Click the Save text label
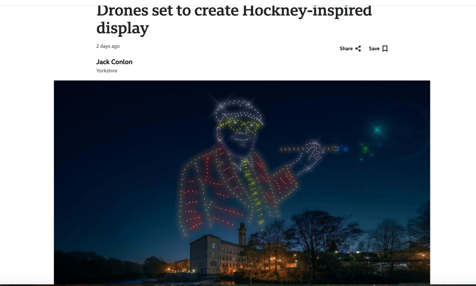476x286 pixels. (x=374, y=48)
